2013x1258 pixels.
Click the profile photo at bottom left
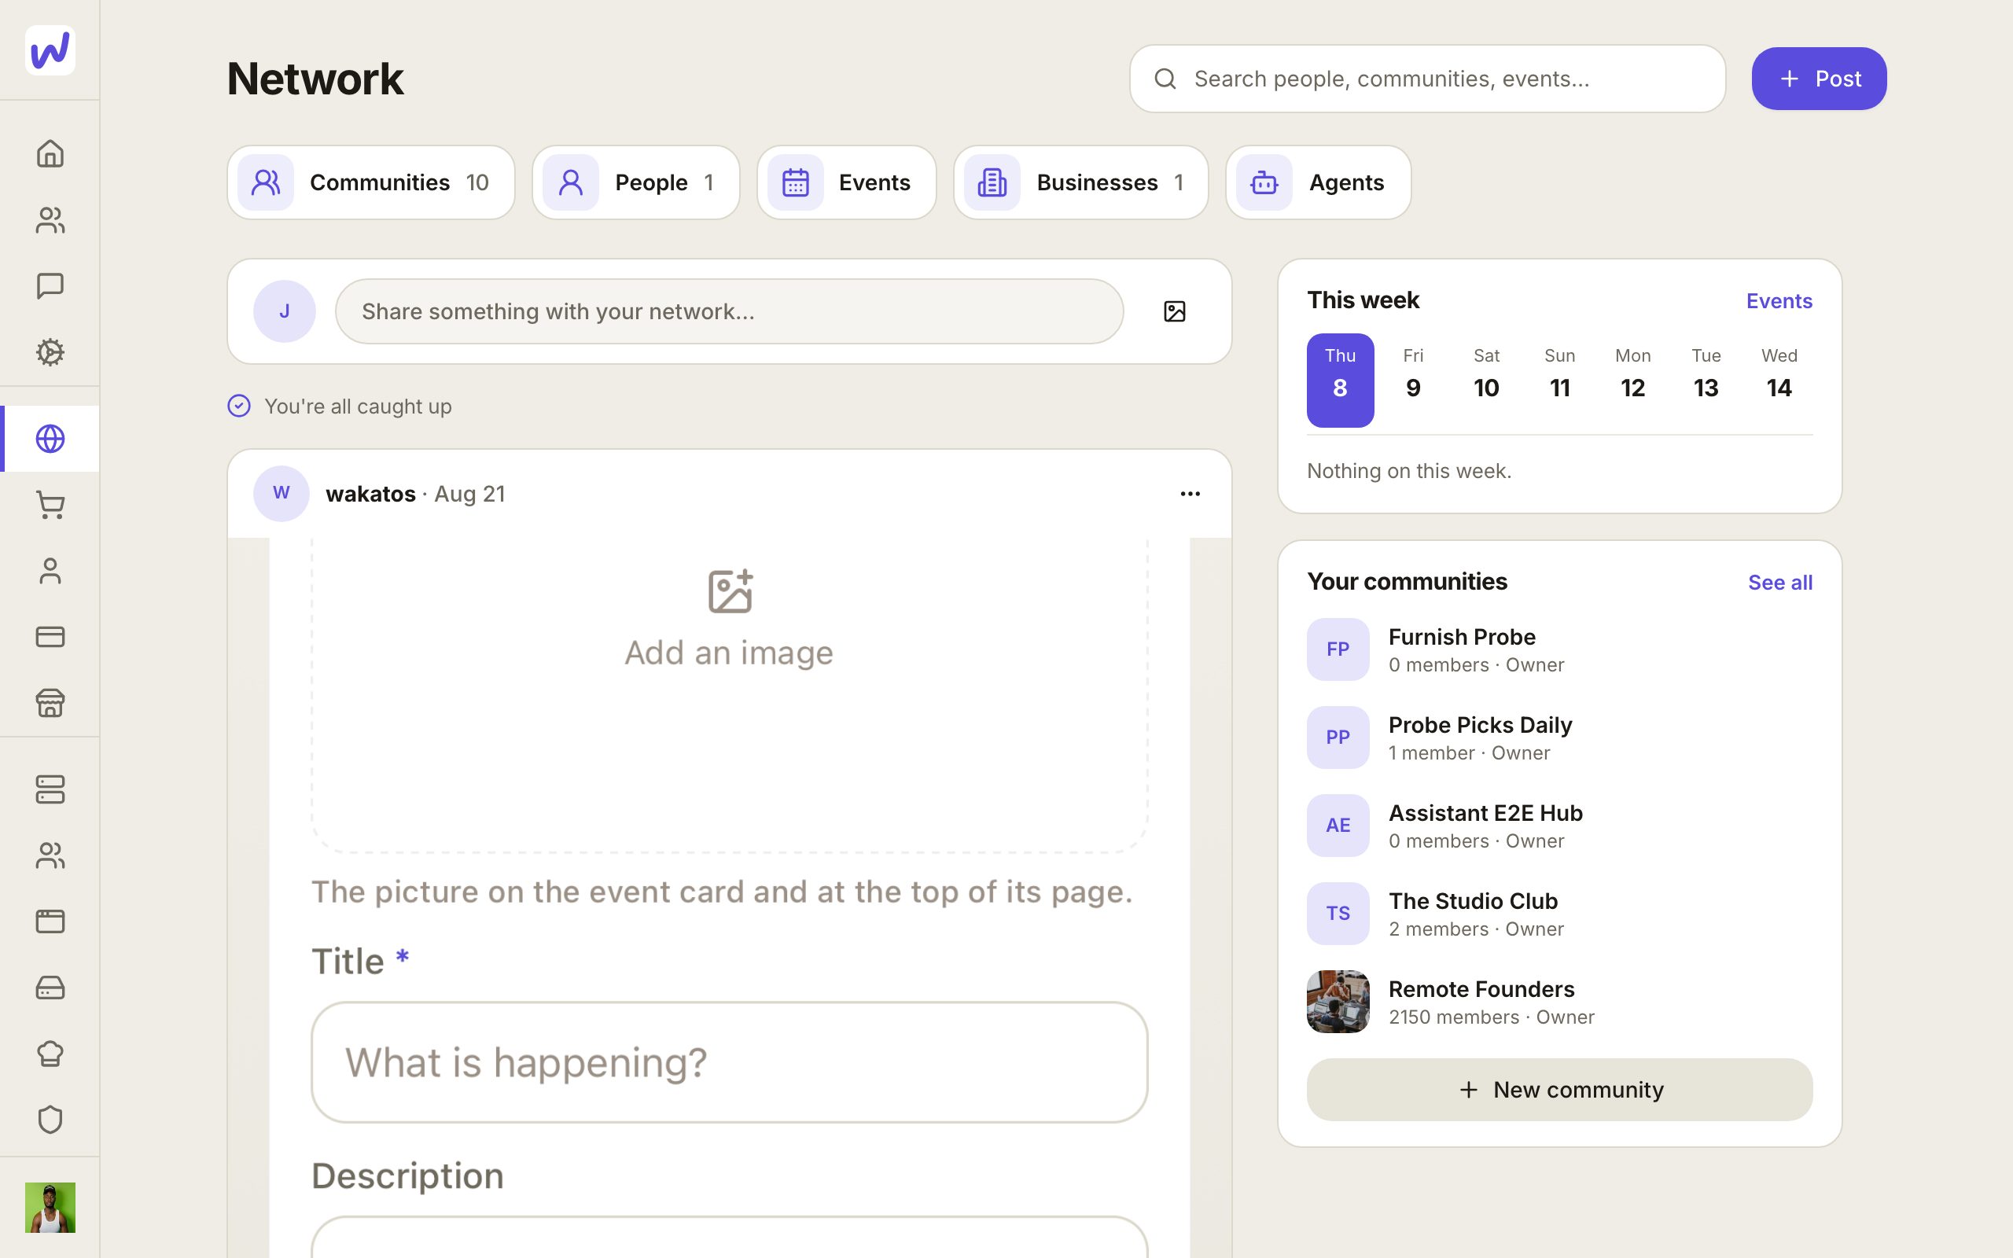50,1207
